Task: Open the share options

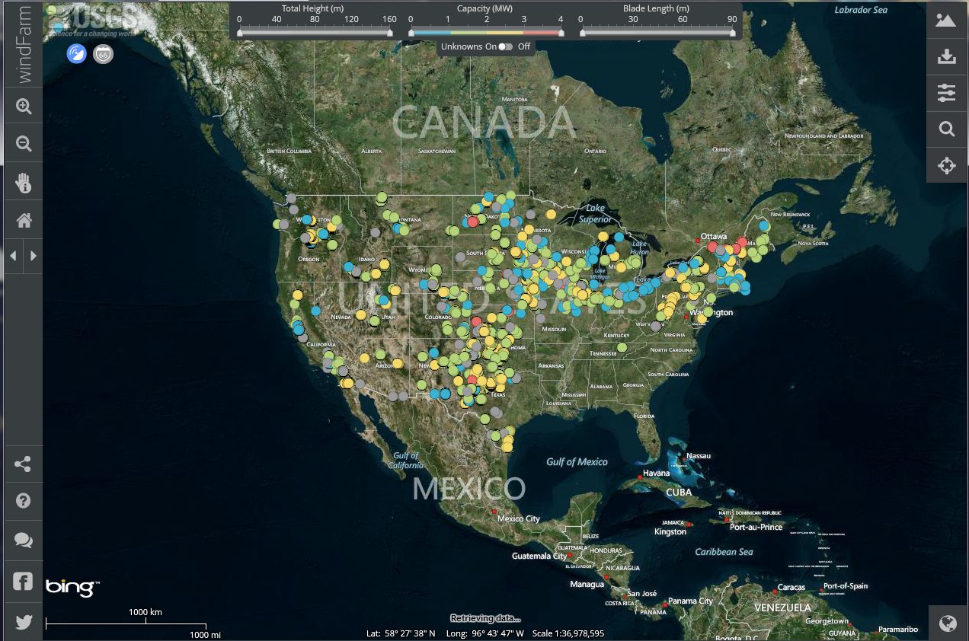Action: click(23, 464)
